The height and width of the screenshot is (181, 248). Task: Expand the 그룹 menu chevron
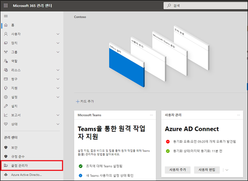(x=58, y=52)
